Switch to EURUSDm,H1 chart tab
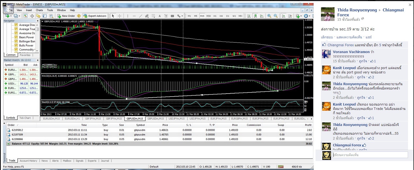Viewport: 414px width, 170px height. pyautogui.click(x=72, y=119)
